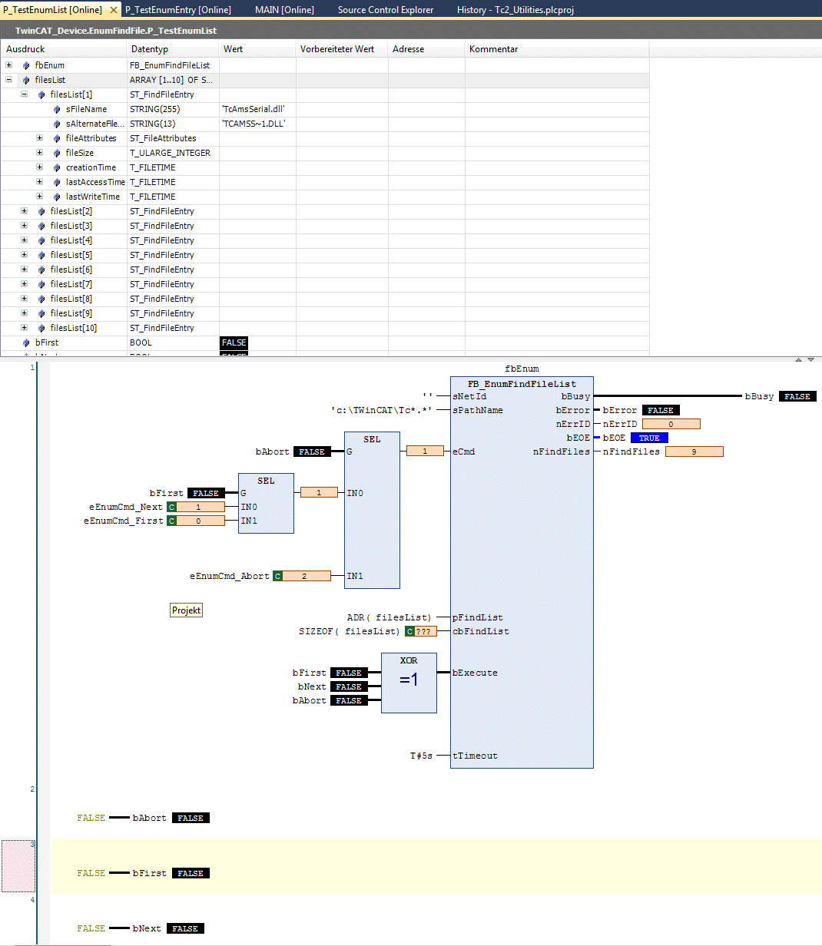
Task: Click the struct icon beside filesList[7]
Action: tap(41, 284)
